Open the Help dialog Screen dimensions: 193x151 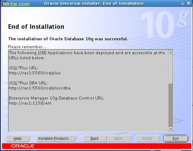[17, 138]
